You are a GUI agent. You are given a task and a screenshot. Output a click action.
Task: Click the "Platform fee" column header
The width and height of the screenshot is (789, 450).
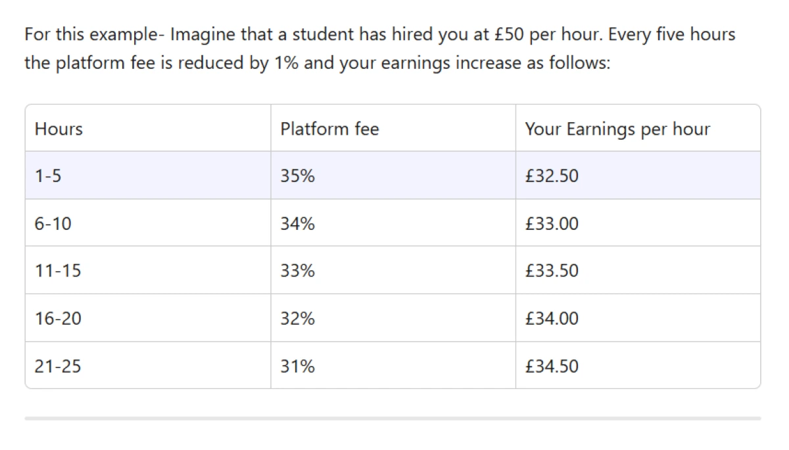[x=329, y=129]
